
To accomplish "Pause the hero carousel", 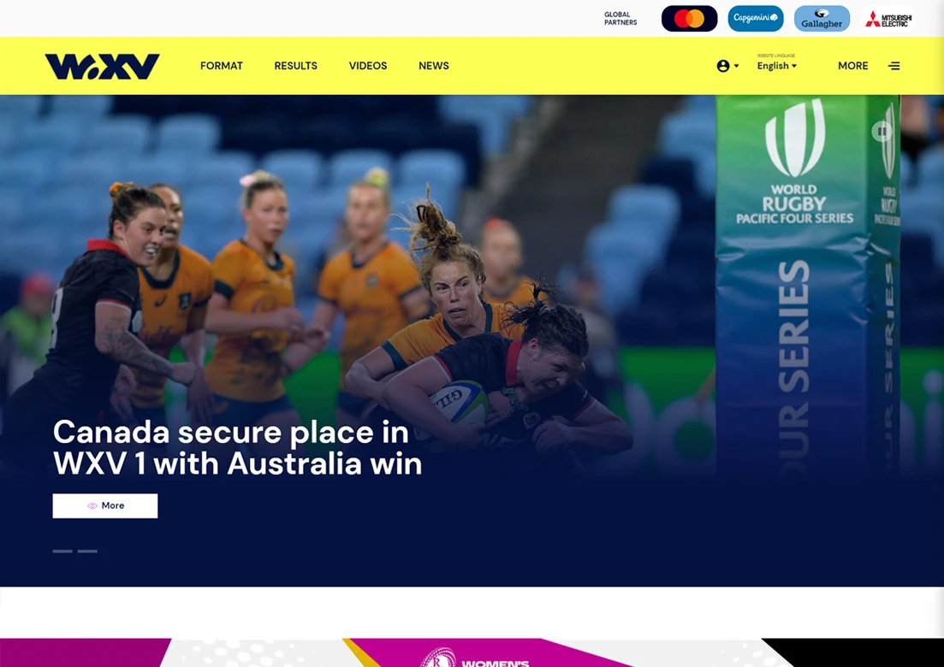I will pos(882,131).
